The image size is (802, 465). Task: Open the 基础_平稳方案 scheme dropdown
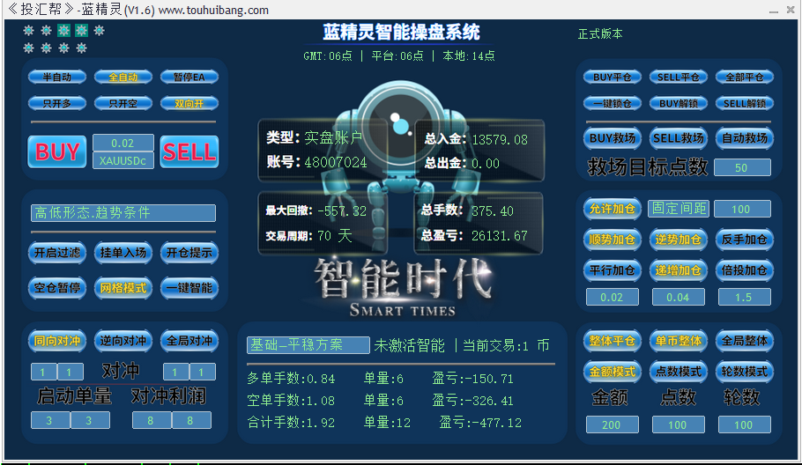tap(308, 345)
